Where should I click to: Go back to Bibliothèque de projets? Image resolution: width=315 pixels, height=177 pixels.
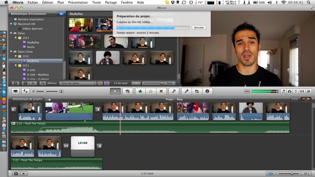(26, 99)
